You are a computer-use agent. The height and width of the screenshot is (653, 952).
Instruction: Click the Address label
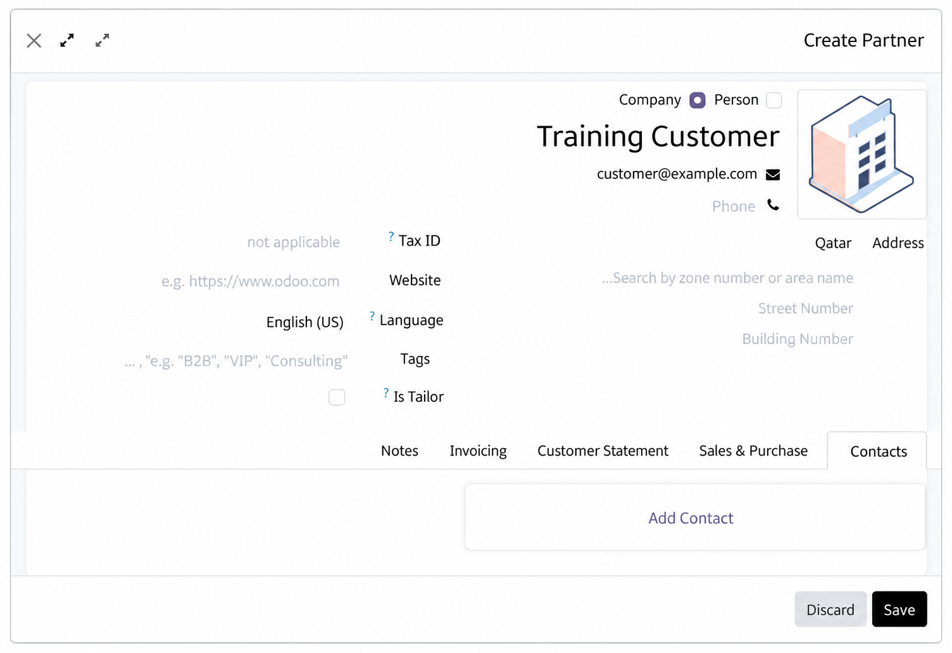(898, 243)
